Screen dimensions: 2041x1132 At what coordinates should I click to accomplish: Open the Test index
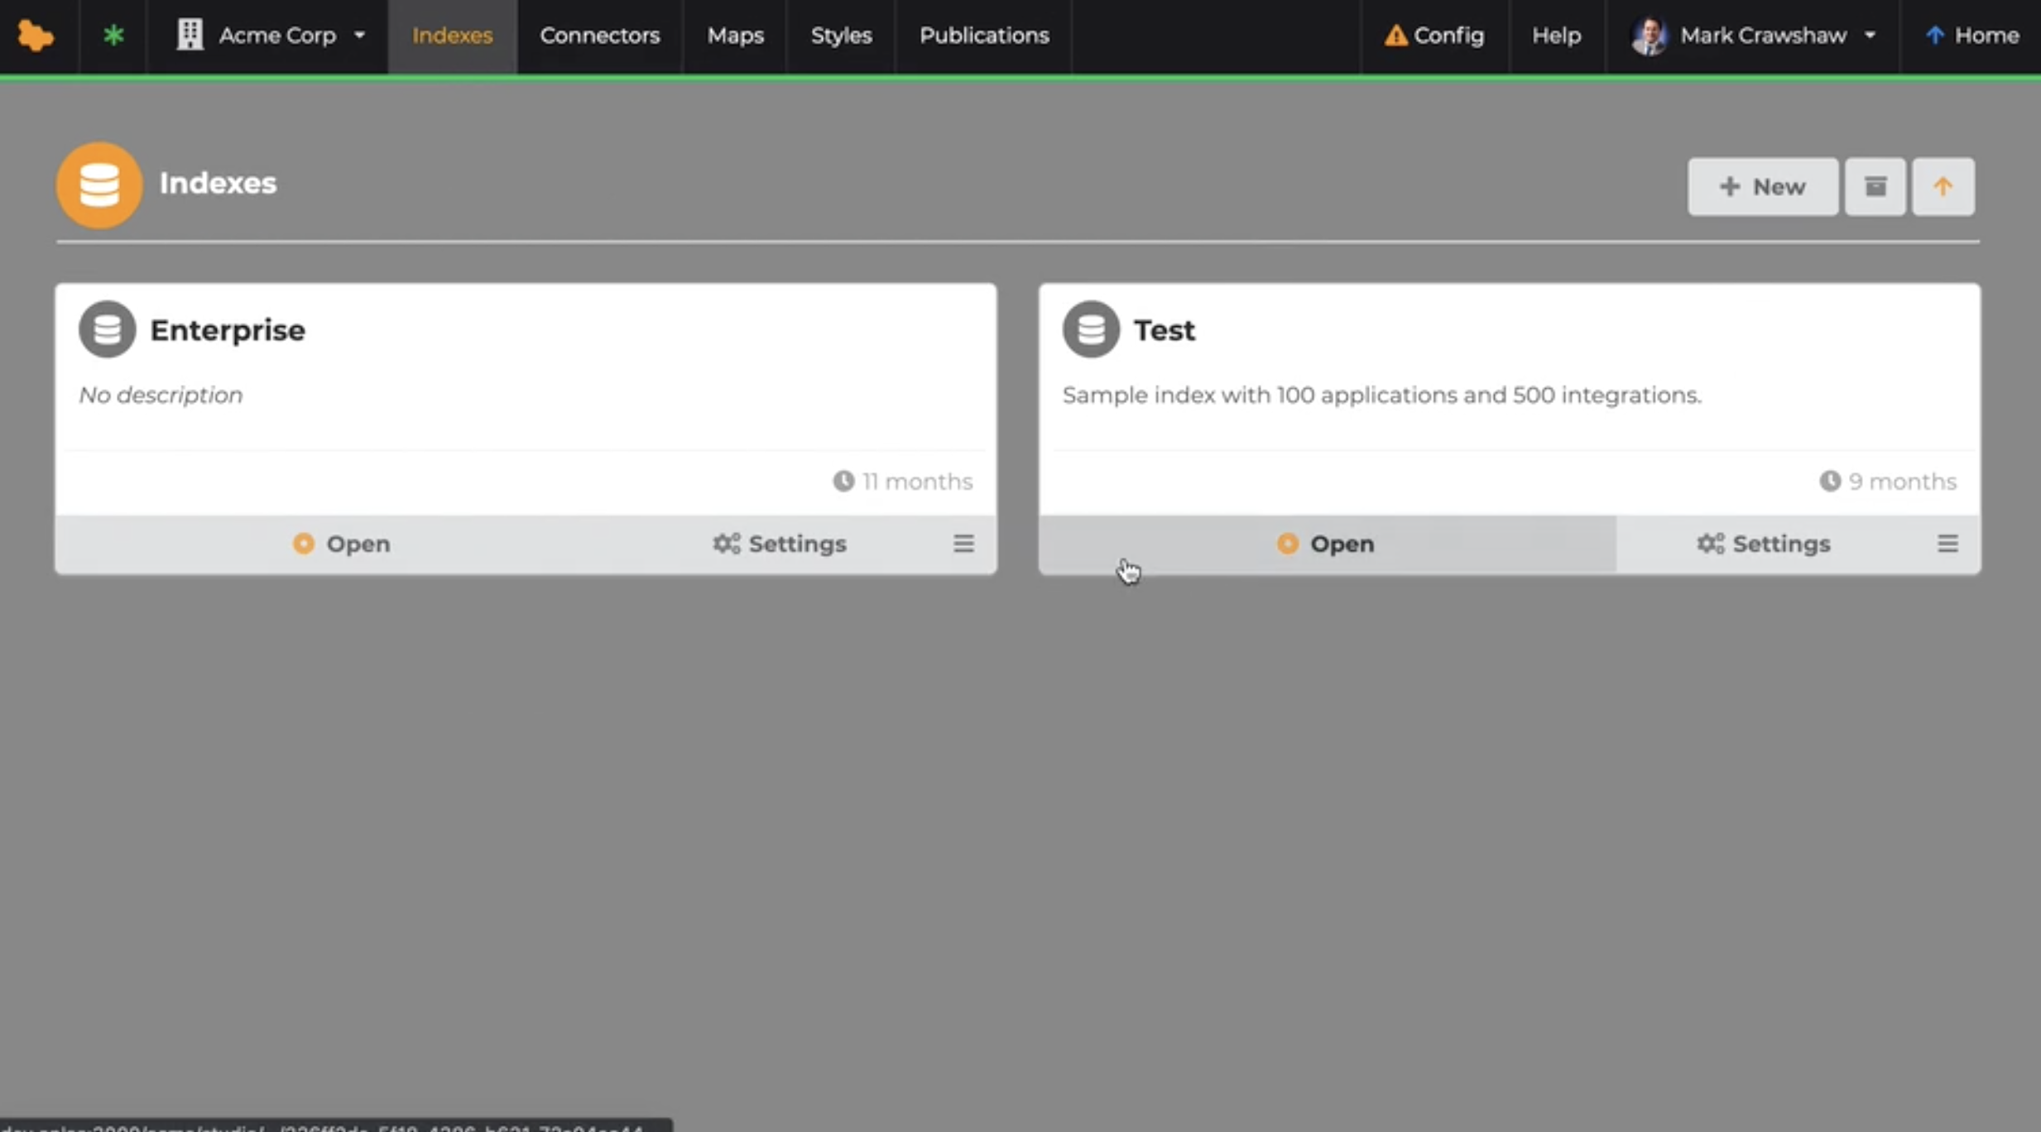(x=1327, y=544)
